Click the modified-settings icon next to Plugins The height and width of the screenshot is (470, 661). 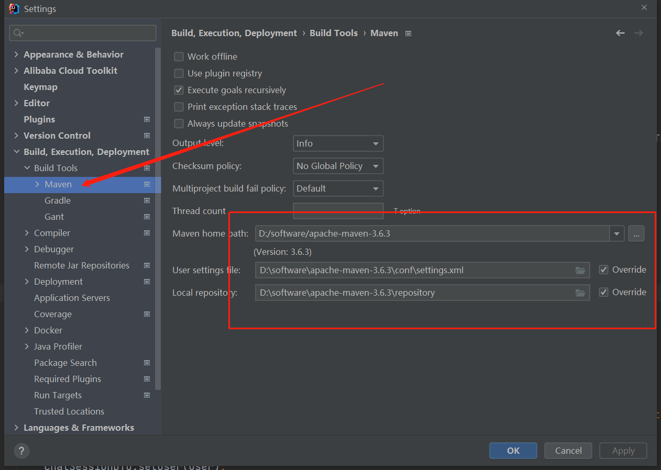click(147, 119)
